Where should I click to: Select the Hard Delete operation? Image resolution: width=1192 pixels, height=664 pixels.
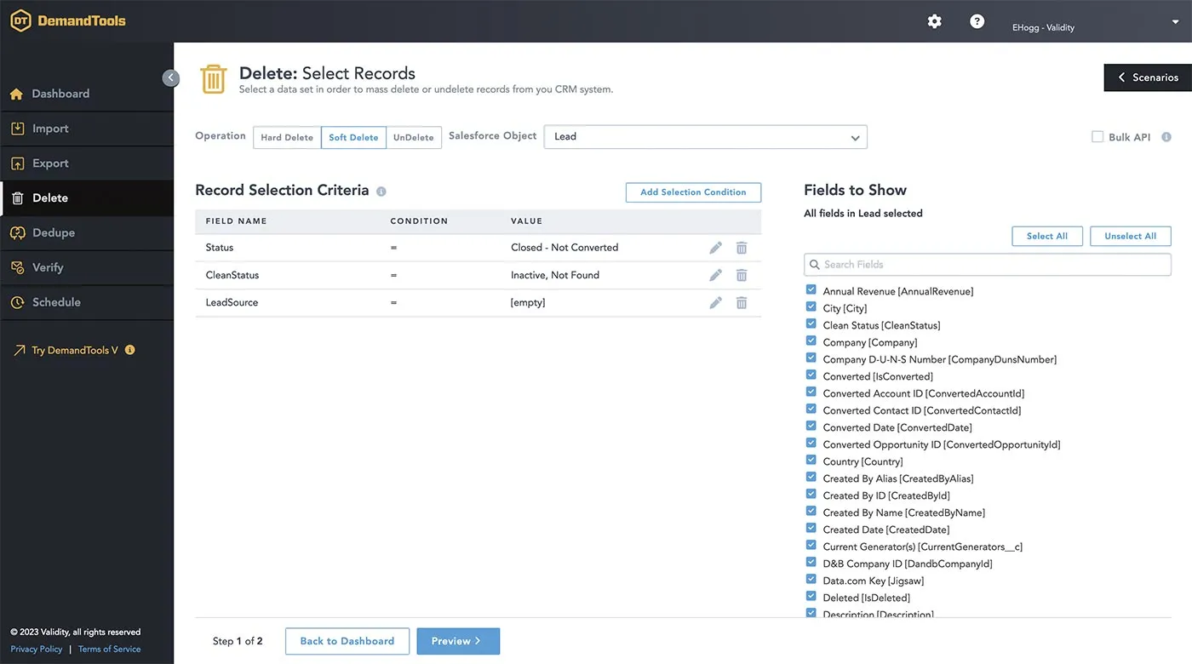point(287,138)
